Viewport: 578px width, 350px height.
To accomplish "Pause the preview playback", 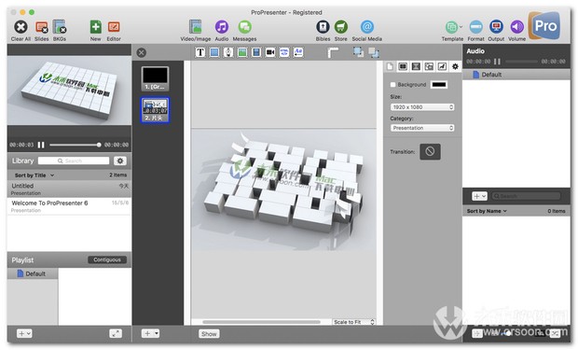I will tap(41, 145).
